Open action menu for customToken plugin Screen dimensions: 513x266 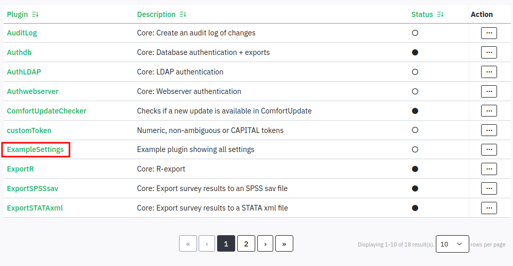tap(488, 130)
